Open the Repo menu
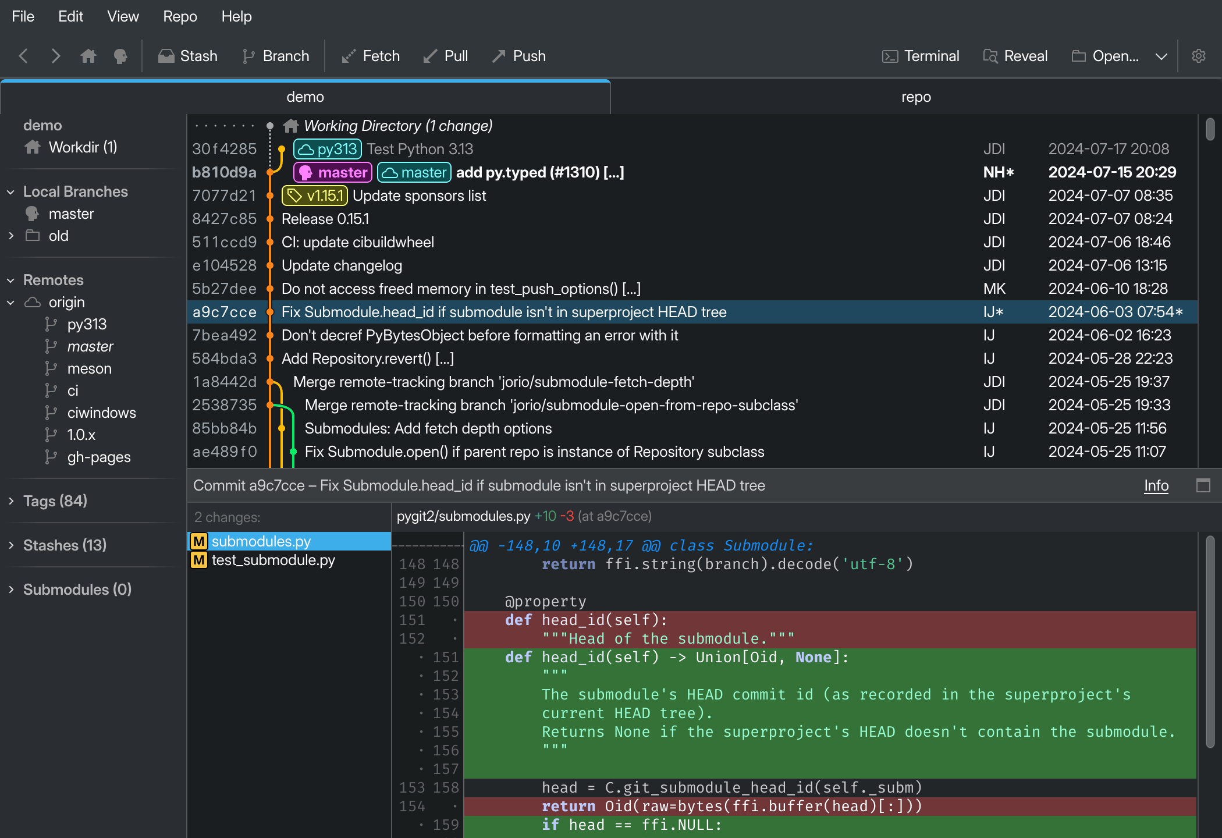 [180, 16]
